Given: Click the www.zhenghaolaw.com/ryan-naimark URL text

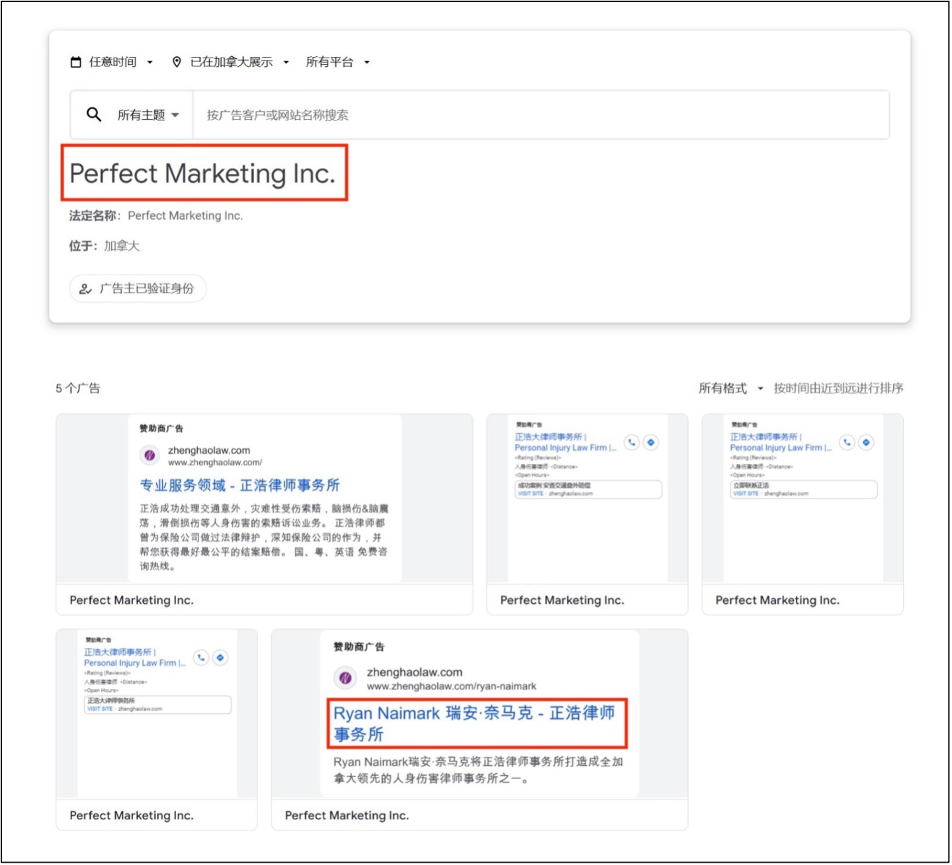Looking at the screenshot, I should 451,686.
